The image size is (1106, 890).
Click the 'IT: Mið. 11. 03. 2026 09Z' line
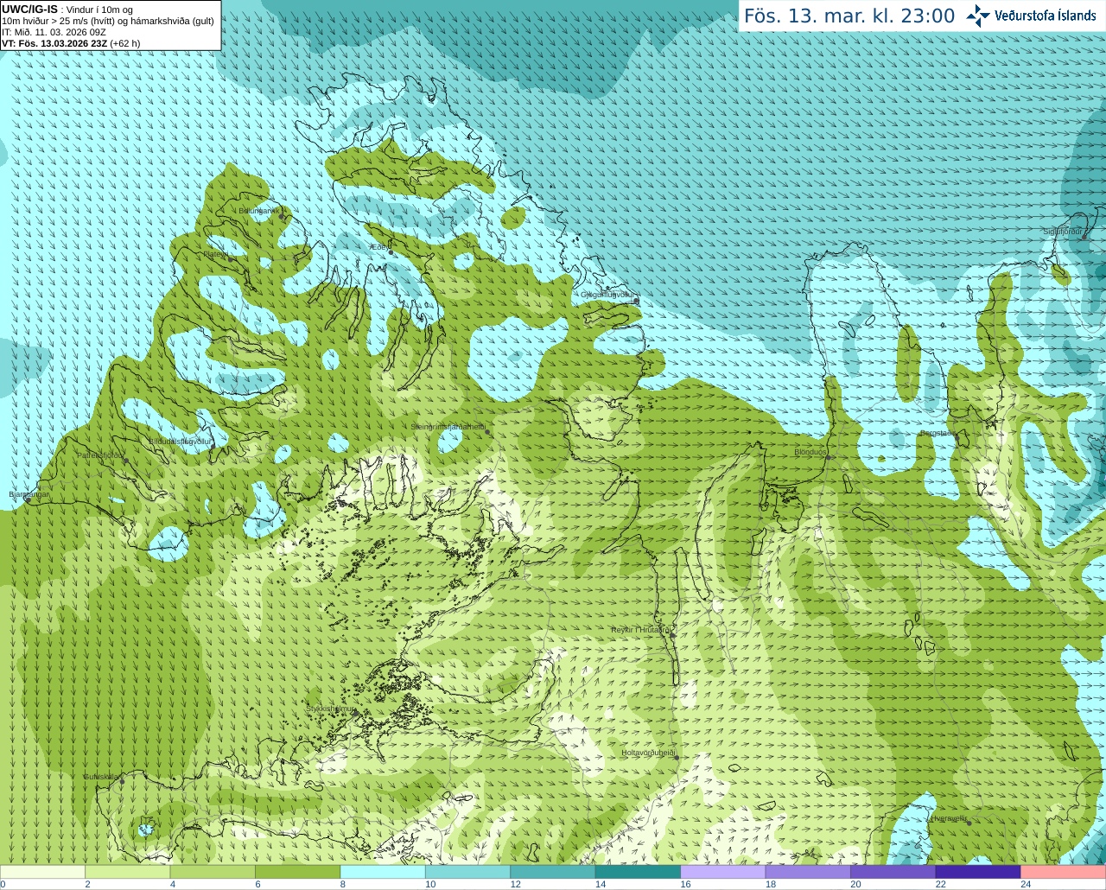54,32
